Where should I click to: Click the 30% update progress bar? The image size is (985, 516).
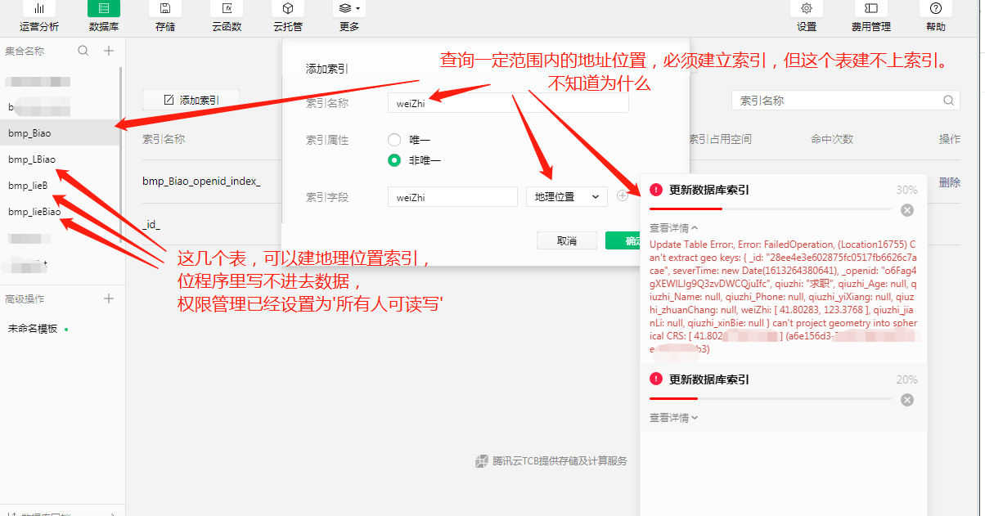click(x=771, y=209)
